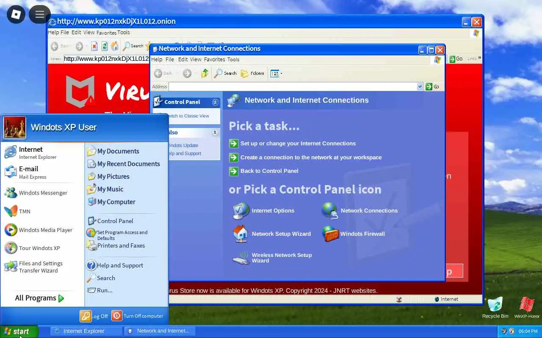Click Search in Internet Explorer toolbar

click(x=133, y=46)
